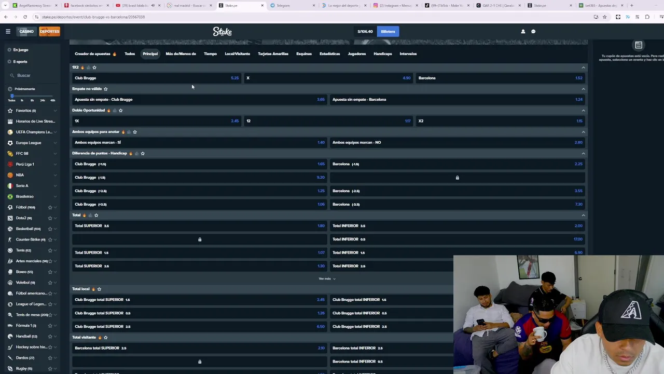Viewport: 664px width, 374px height.
Task: Expand the Europa League sidebar entry
Action: pos(55,143)
